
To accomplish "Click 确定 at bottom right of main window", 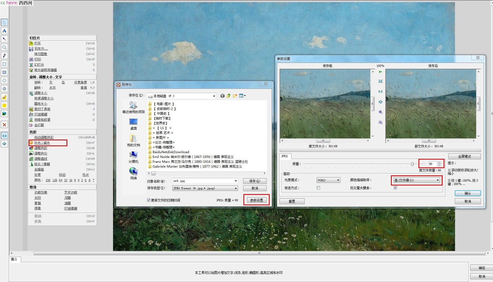I will 482,268.
